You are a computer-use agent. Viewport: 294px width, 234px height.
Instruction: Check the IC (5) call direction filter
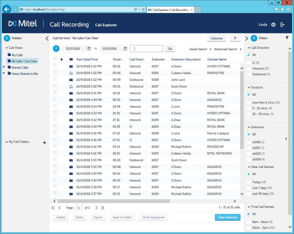pos(249,63)
